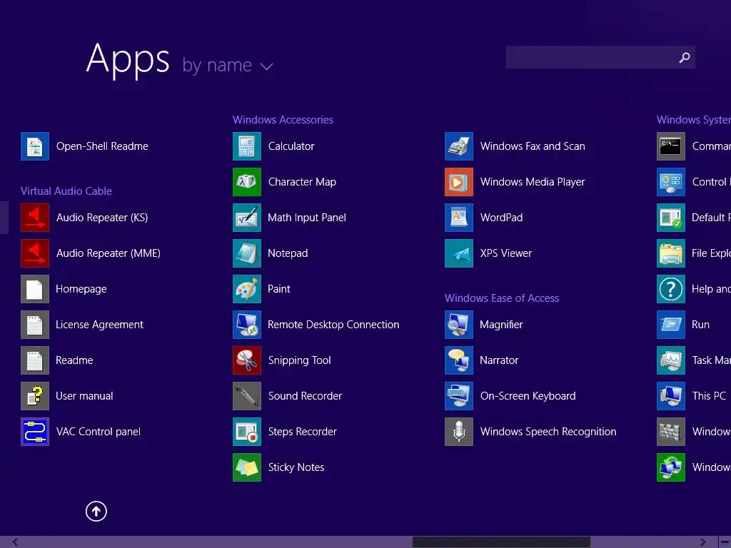Start the Snipping Tool scissors icon
The width and height of the screenshot is (731, 548).
(x=246, y=360)
